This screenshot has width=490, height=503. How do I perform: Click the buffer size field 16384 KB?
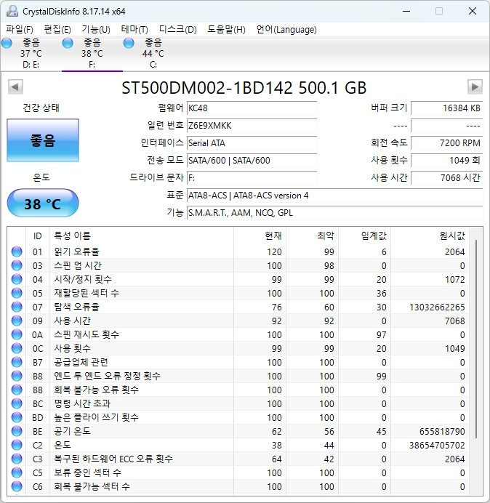coord(446,108)
